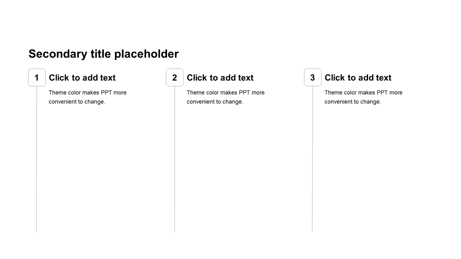Click 'Theme color makes PPT more' under item 1
The width and height of the screenshot is (461, 259).
[x=88, y=92]
